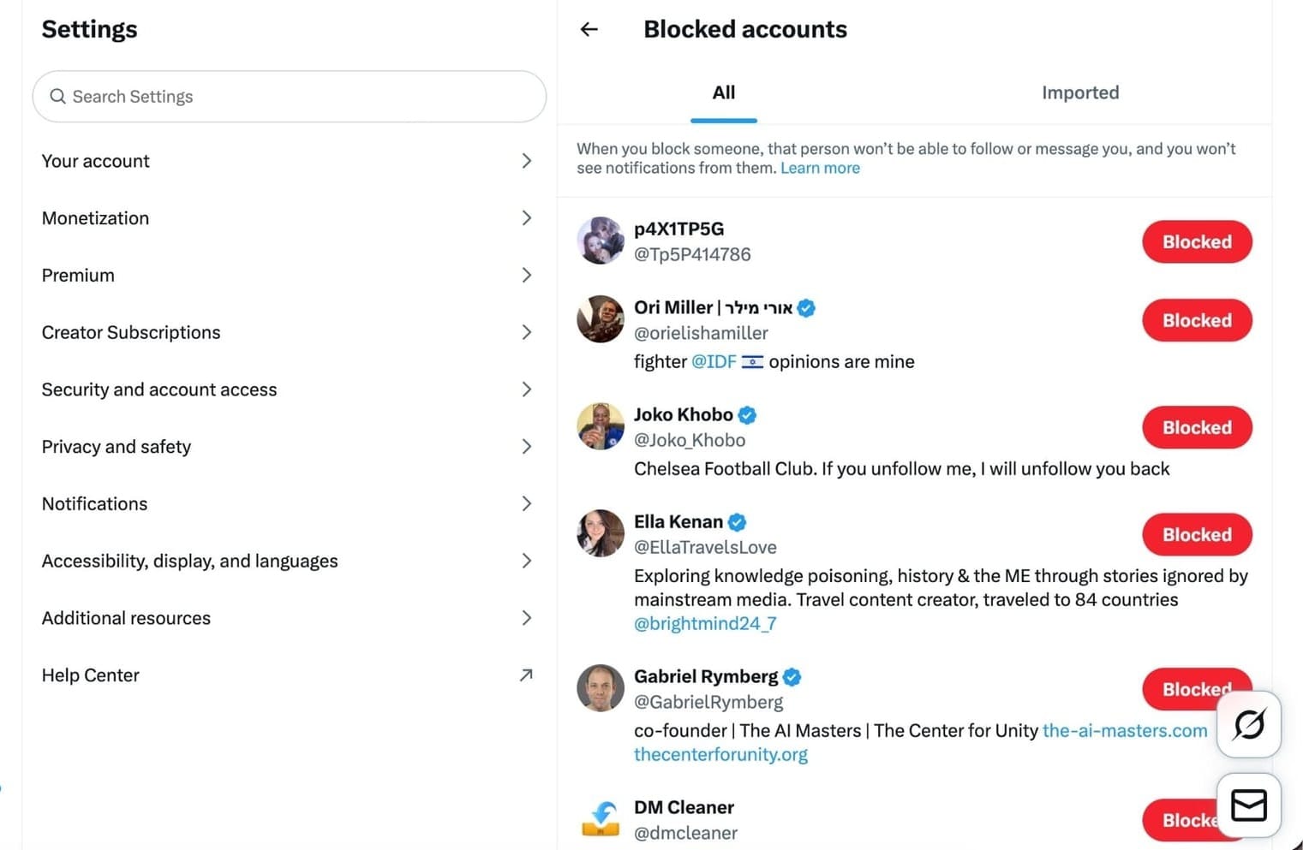This screenshot has width=1303, height=850.
Task: Open the Learn more link
Action: tap(819, 168)
